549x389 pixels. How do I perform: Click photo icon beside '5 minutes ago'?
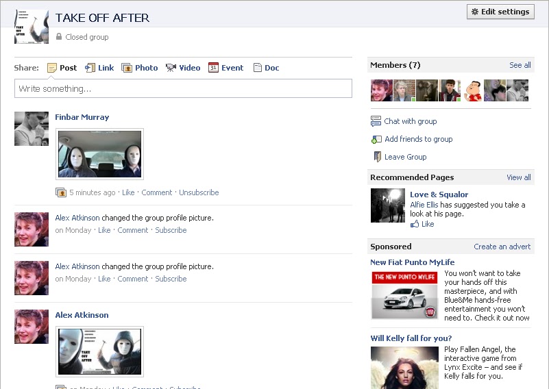point(61,192)
